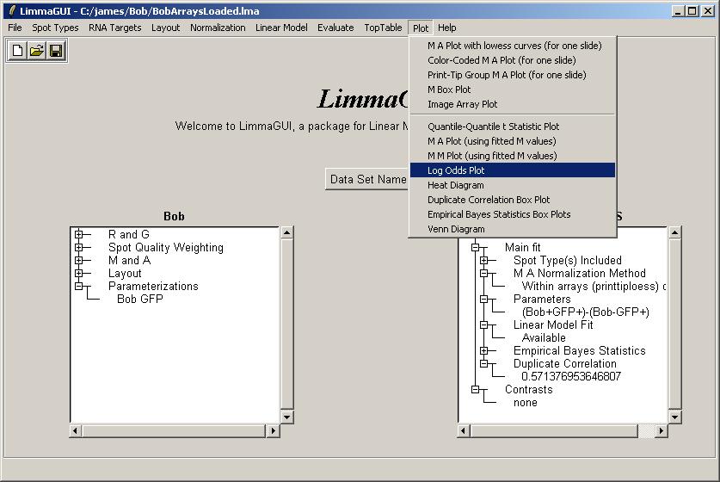Open the Normalization menu
The image size is (720, 482).
[218, 28]
